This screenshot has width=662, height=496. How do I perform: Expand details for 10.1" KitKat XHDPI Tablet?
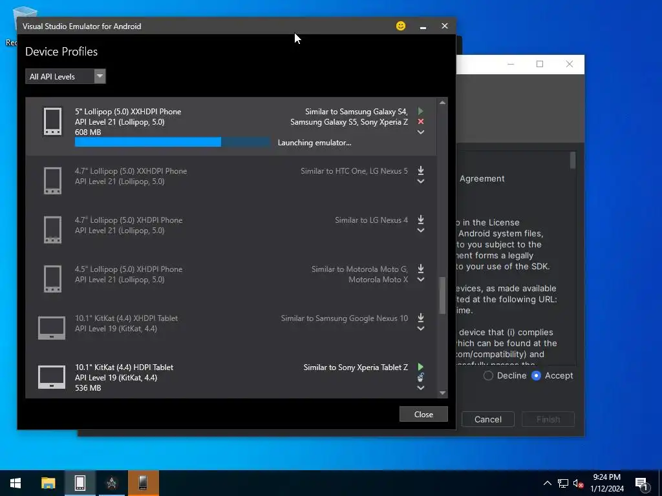pos(420,329)
